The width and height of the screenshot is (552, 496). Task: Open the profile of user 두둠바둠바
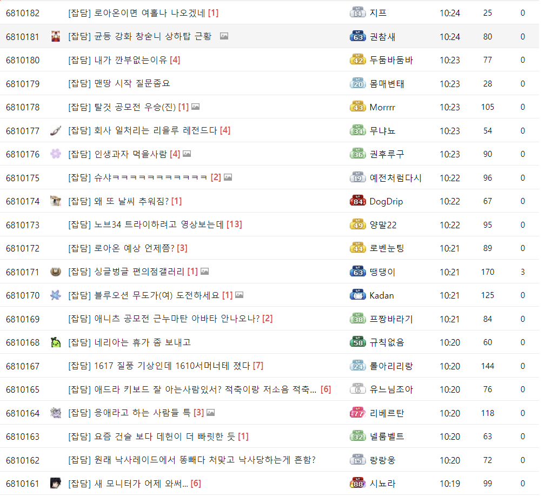click(391, 60)
